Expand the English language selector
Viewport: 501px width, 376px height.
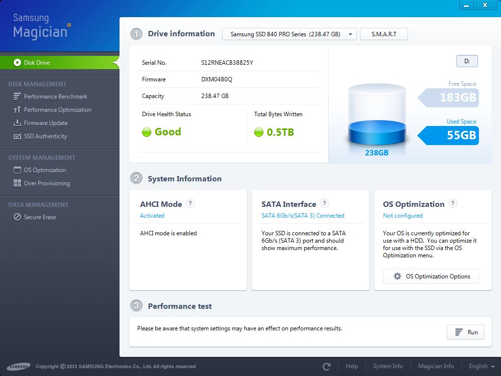click(481, 366)
